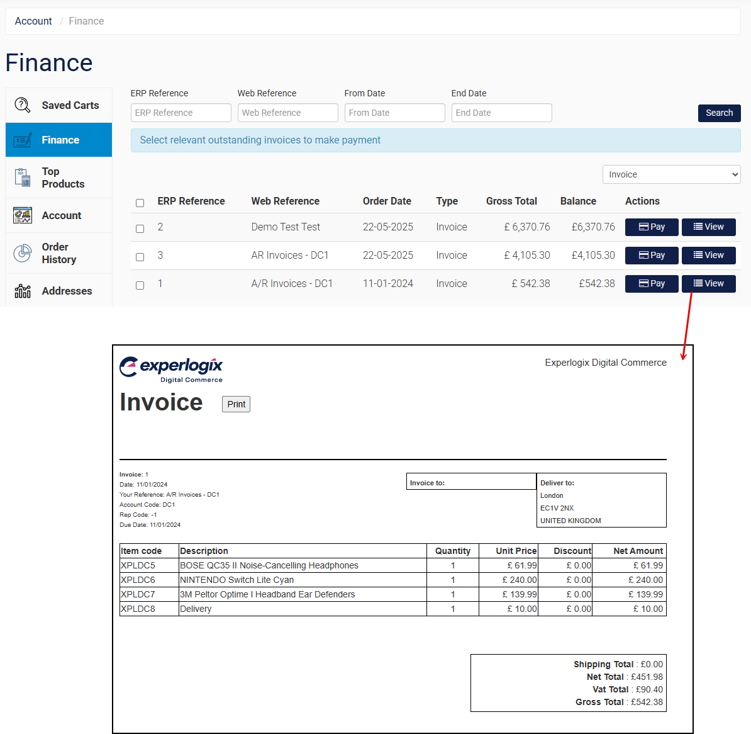Click the Experlogix Digital Commerce logo
Viewport: 751px width, 734px height.
[x=171, y=370]
